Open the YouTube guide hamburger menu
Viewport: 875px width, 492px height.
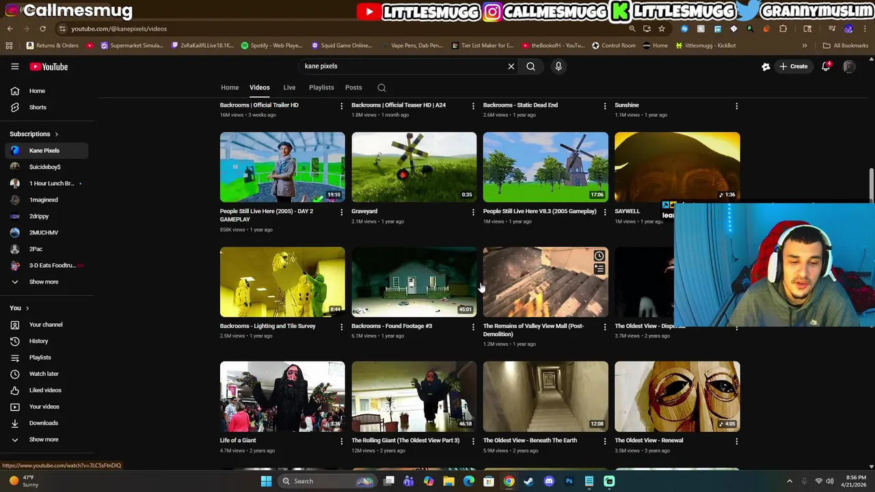click(x=14, y=66)
